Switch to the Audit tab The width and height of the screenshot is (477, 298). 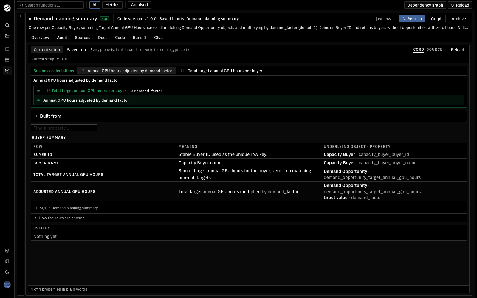click(62, 38)
